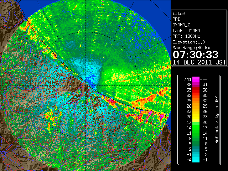Image resolution: width=228 pixels, height=171 pixels.
Task: Pick the bright green band beside left-hand "14"
Action: pyautogui.click(x=196, y=128)
